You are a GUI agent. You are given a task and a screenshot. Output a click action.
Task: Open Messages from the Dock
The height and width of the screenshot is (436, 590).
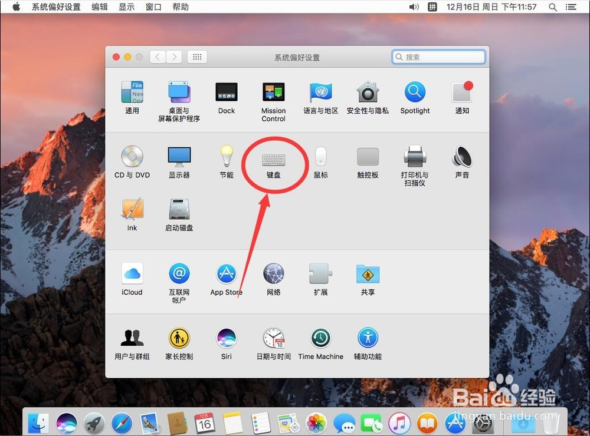point(344,423)
